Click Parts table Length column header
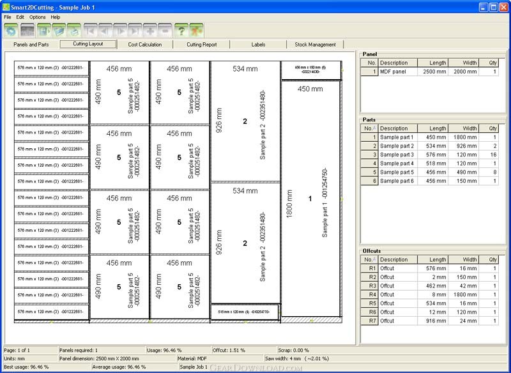The width and height of the screenshot is (511, 373). coord(432,128)
